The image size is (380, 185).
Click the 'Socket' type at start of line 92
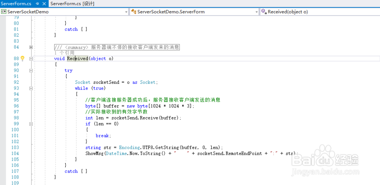pos(82,82)
